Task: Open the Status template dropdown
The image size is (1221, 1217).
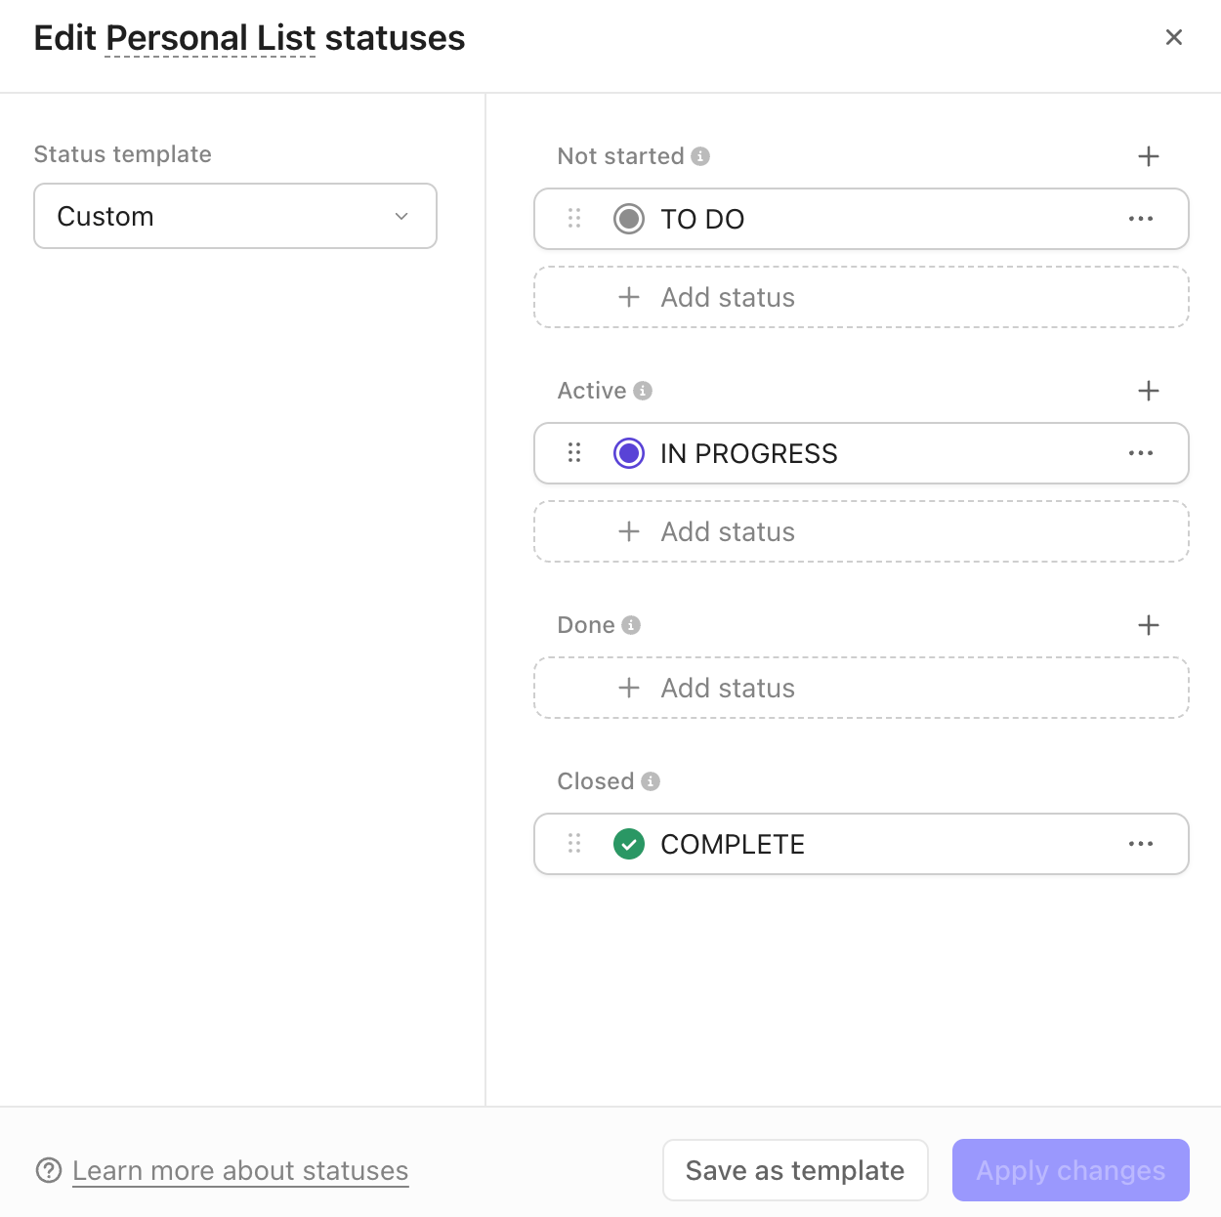Action: (x=234, y=216)
